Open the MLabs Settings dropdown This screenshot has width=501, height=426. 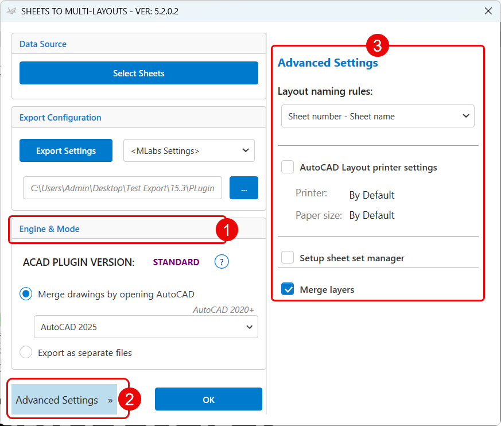click(189, 150)
